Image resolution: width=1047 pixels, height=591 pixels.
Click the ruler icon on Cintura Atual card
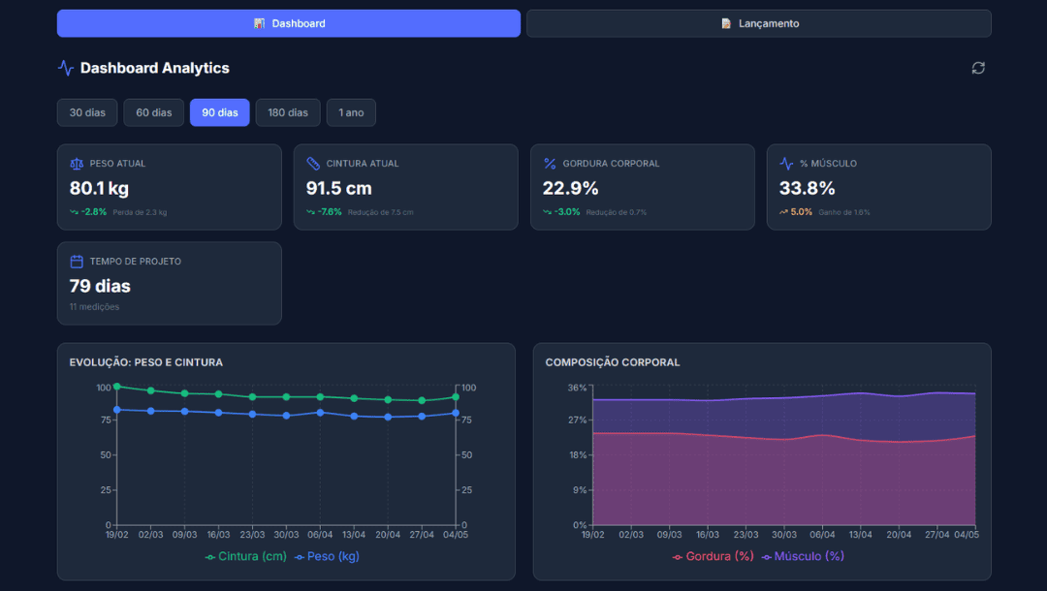coord(313,164)
